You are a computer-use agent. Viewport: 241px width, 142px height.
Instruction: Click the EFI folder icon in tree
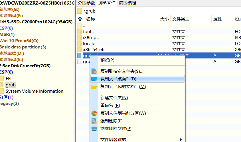(x=2, y=78)
